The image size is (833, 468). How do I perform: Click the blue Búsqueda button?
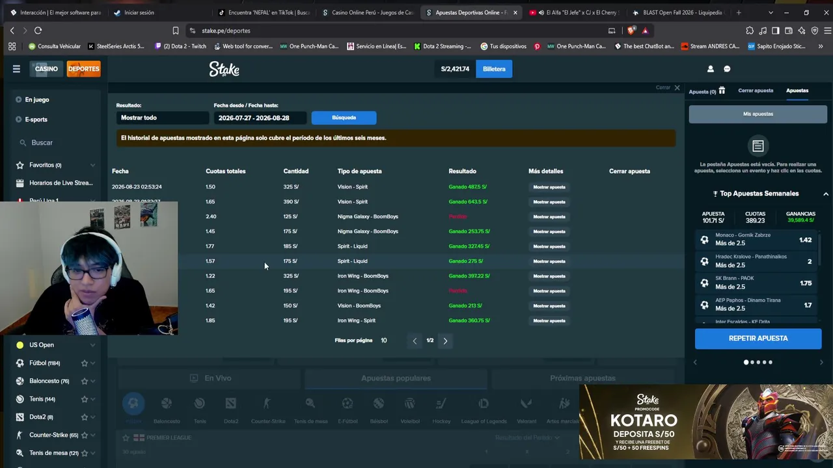tap(344, 118)
